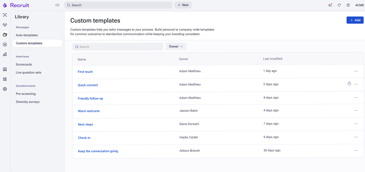Screen dimensions: 365x172
Task: Open announcements via the megaphone icon
Action: 330,5
